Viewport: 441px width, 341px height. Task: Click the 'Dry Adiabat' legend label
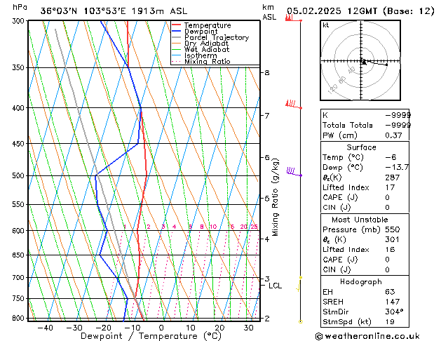pos(206,44)
